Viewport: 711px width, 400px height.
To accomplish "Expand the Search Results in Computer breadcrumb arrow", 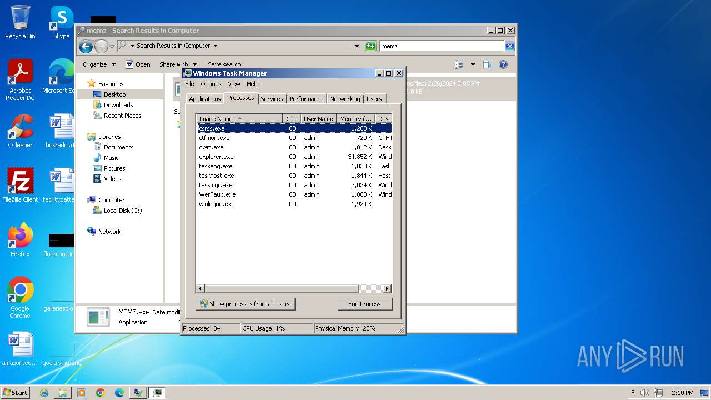I will (x=215, y=46).
